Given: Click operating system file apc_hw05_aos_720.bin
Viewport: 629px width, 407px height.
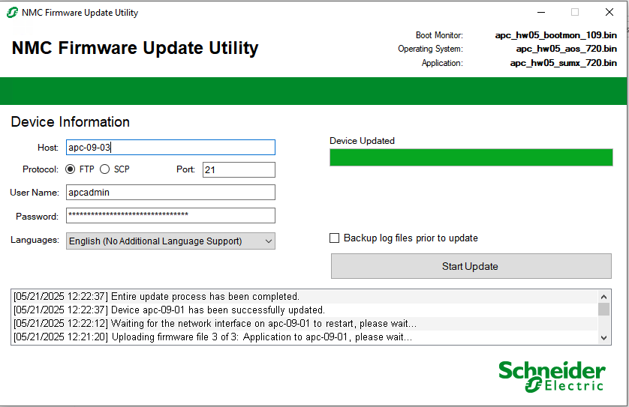Looking at the screenshot, I should click(x=566, y=49).
